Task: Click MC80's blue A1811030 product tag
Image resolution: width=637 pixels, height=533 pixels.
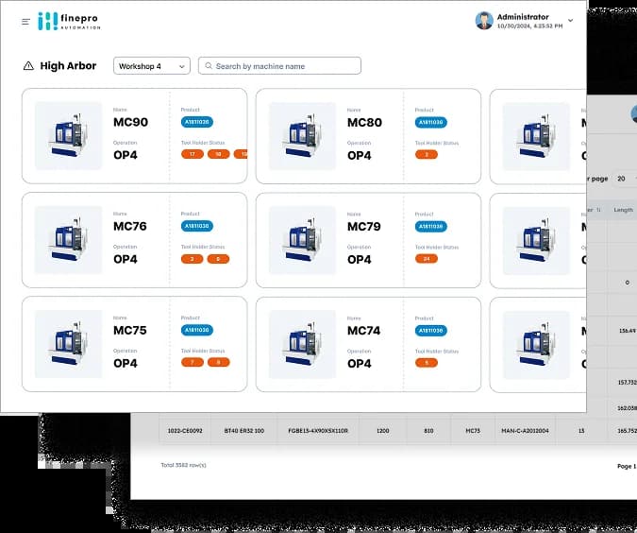Action: coord(430,122)
